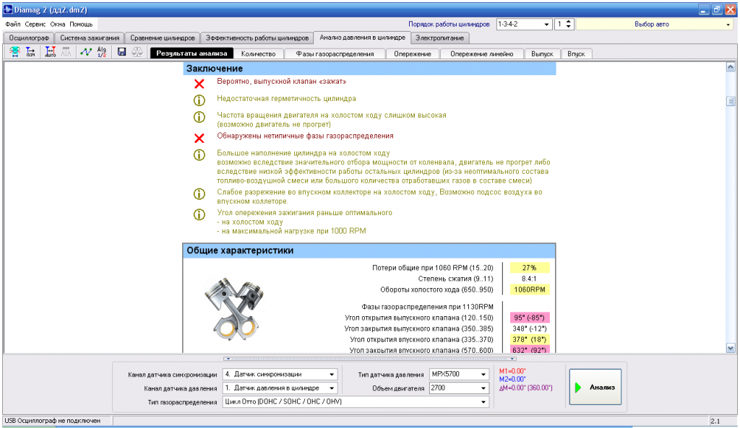Screen dimensions: 740x428
Task: Open the Опережение sub-tab
Action: pyautogui.click(x=413, y=53)
